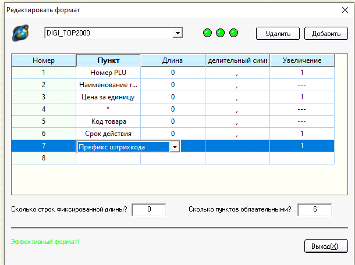Select the Срок действия cell

pos(108,134)
